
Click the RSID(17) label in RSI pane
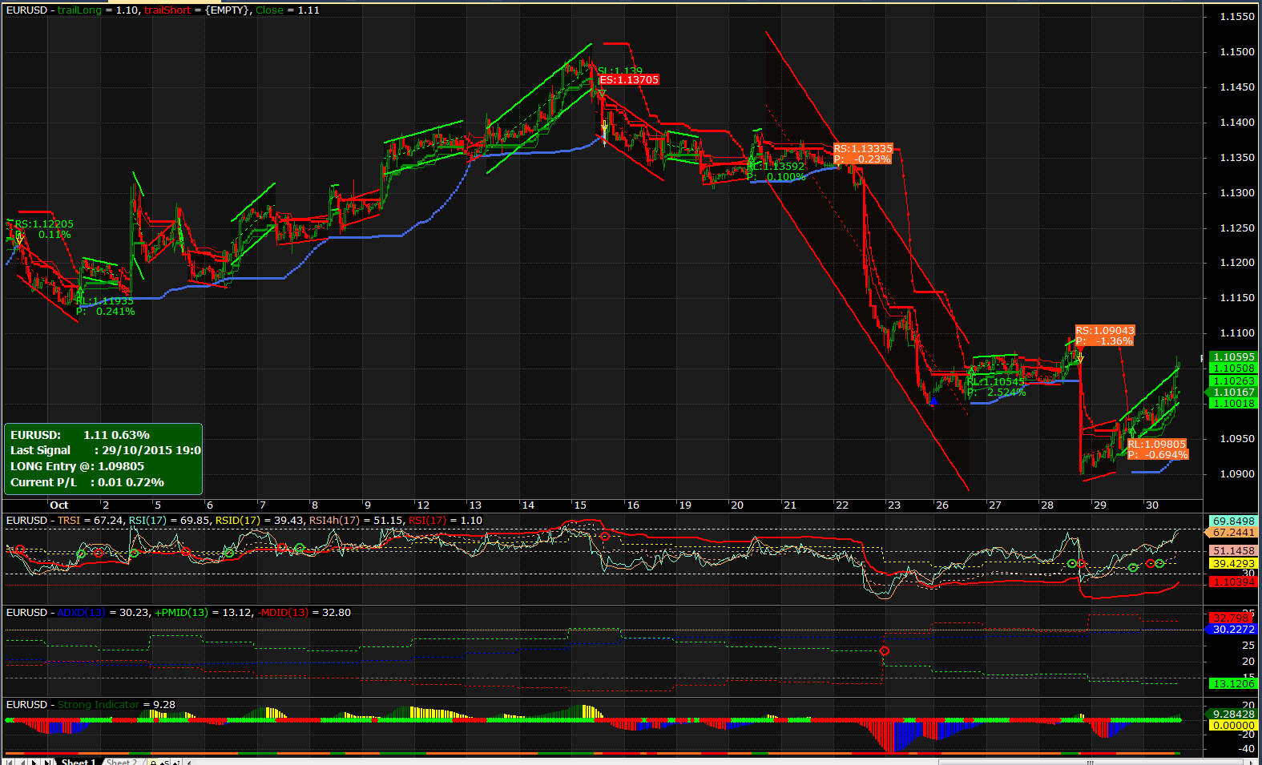tap(238, 521)
